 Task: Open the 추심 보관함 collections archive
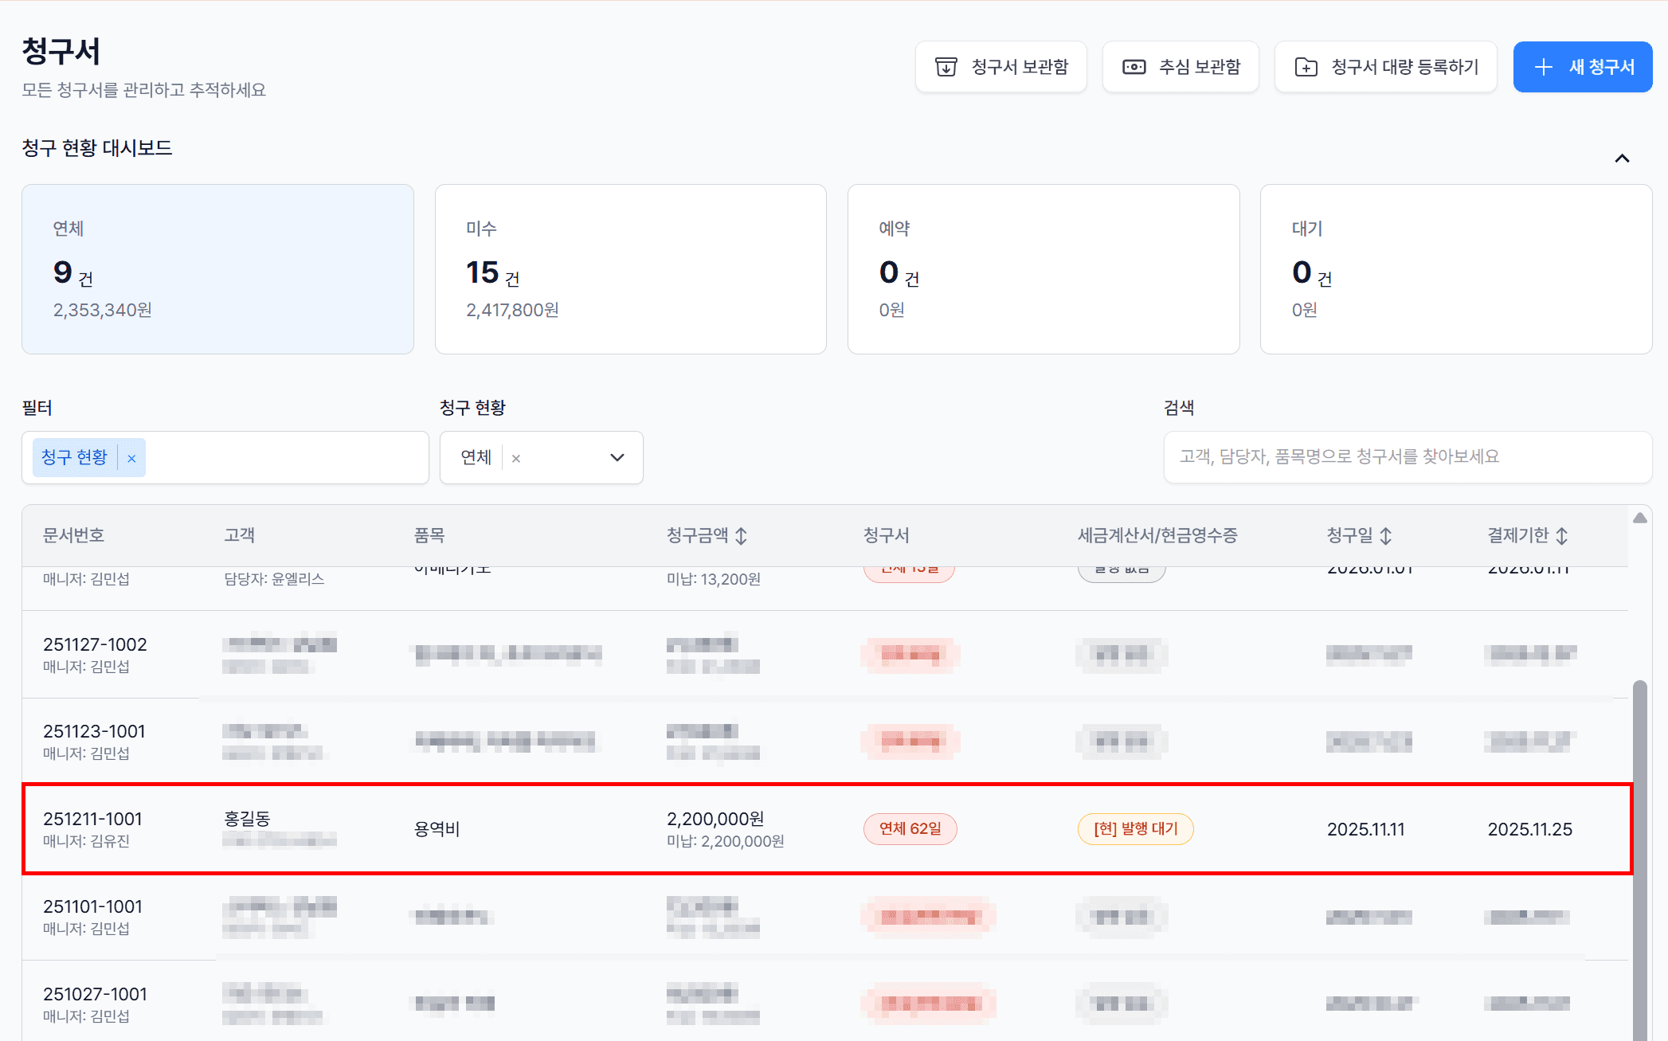[1181, 67]
